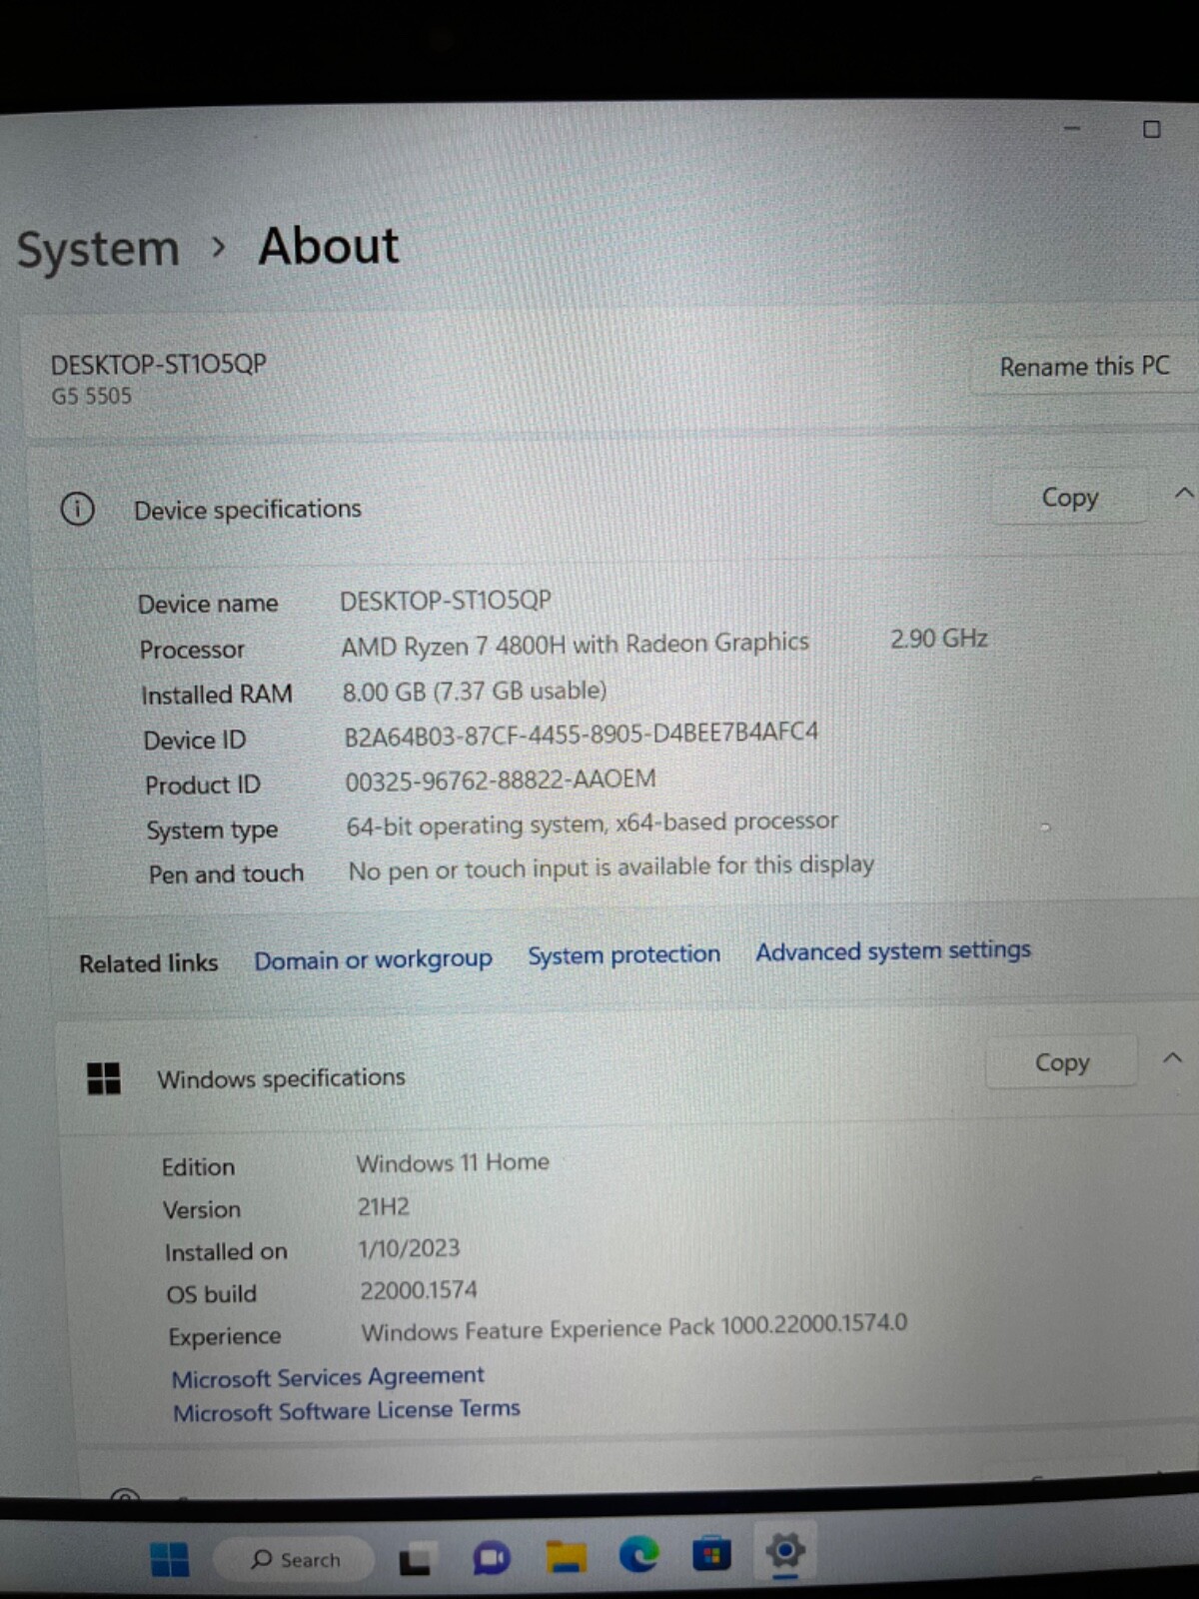1199x1599 pixels.
Task: Open System protection link
Action: point(623,954)
